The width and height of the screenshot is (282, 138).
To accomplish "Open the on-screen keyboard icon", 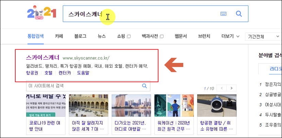I will pos(223,14).
